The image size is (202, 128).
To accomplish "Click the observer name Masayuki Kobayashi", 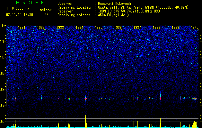I will [115, 4].
